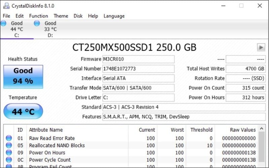Open the Theme menu
Image resolution: width=269 pixels, height=168 pixels.
point(61,16)
